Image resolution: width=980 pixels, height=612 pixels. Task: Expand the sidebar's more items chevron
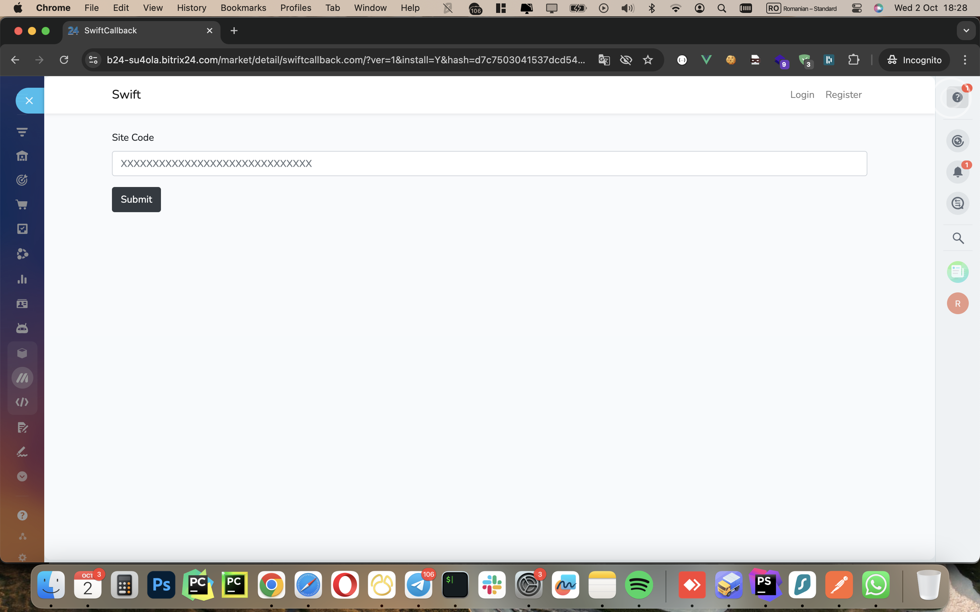pos(22,476)
